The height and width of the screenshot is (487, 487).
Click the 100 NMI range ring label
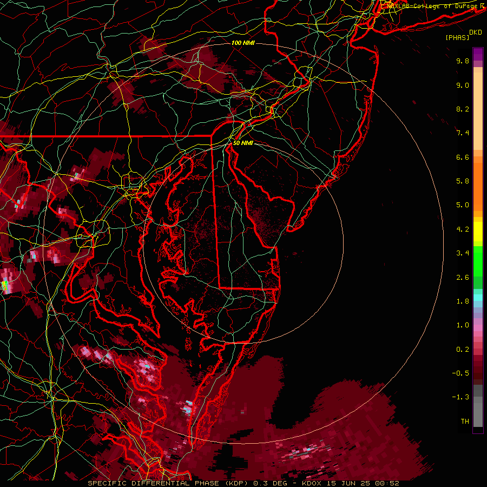click(243, 43)
